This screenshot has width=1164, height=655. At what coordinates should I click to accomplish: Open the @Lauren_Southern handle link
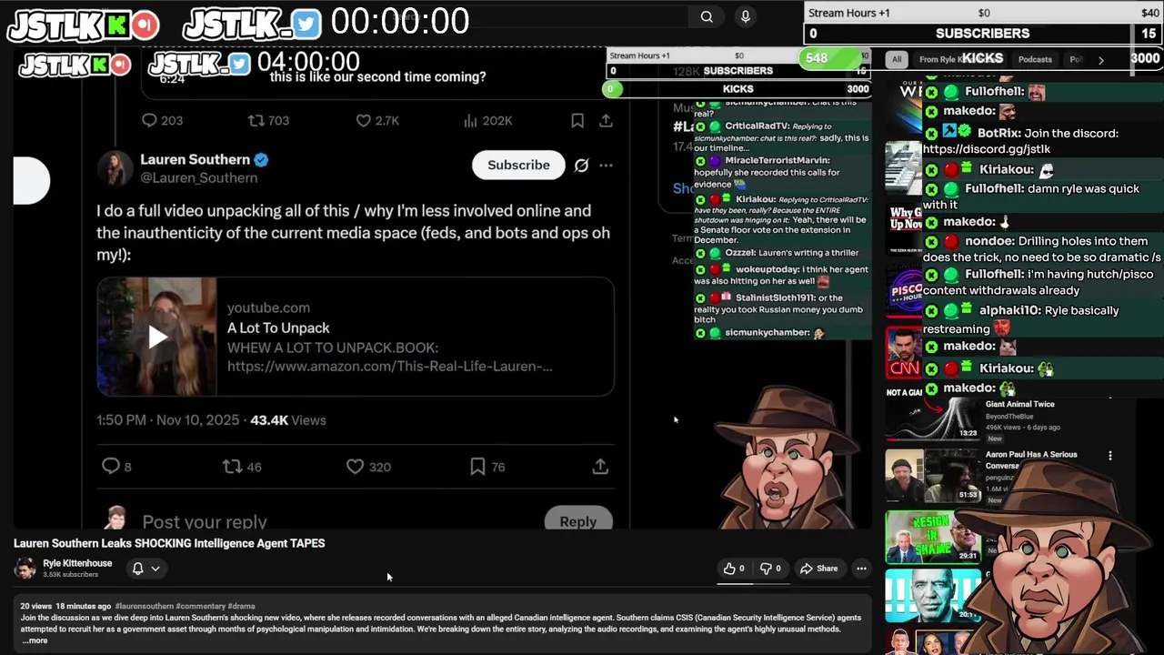(x=198, y=177)
